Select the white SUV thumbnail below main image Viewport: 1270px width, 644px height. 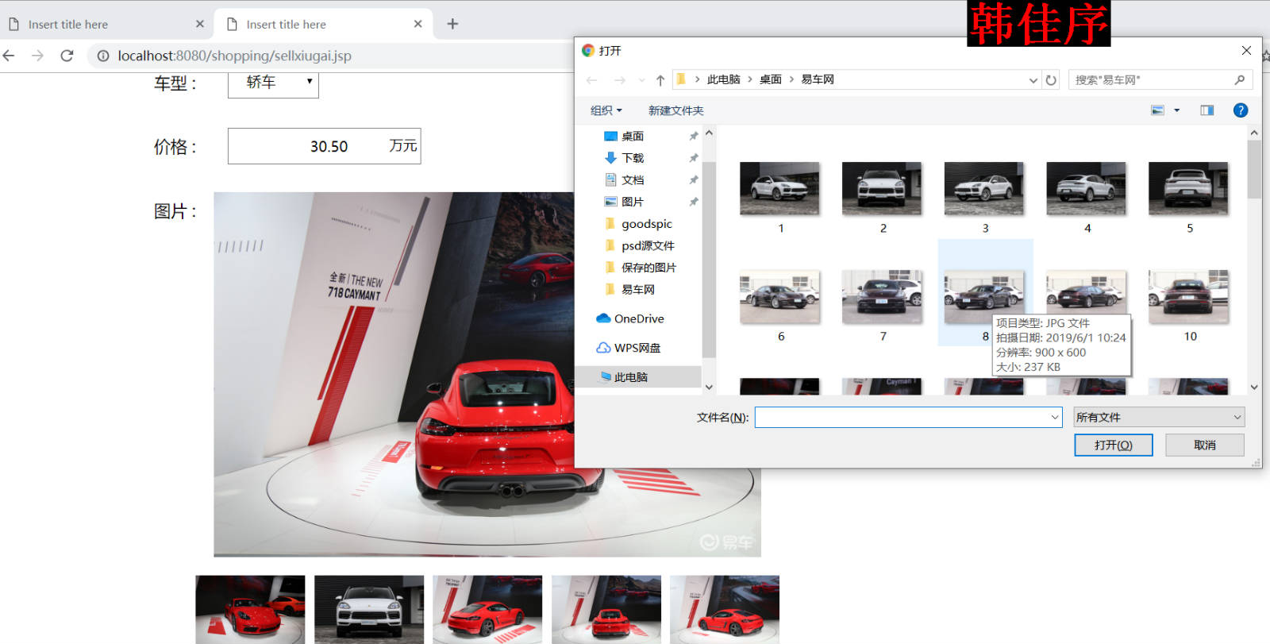pos(369,609)
